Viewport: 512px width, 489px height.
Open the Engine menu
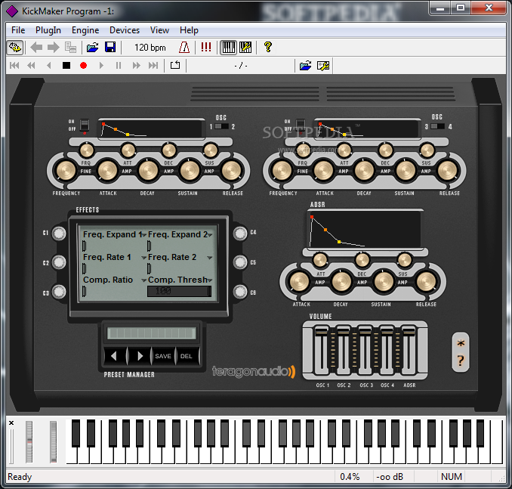[85, 30]
